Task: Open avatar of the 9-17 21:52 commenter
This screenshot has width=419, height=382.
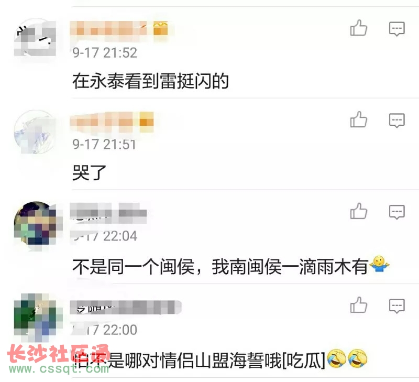Action: click(35, 39)
